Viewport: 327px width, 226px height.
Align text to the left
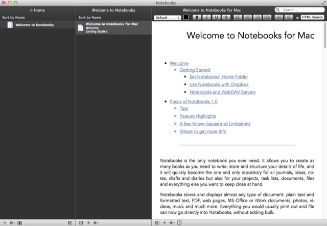(239, 17)
